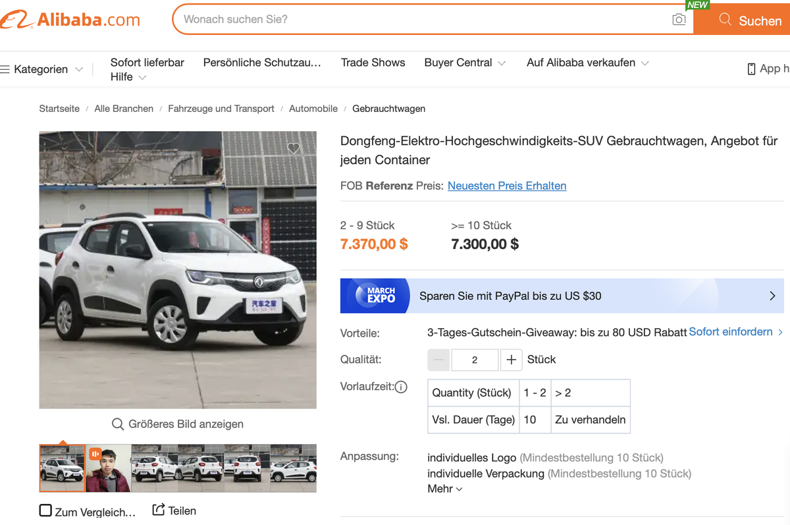Viewport: 790px width, 525px height.
Task: Select the fourth car thumbnail
Action: 201,468
